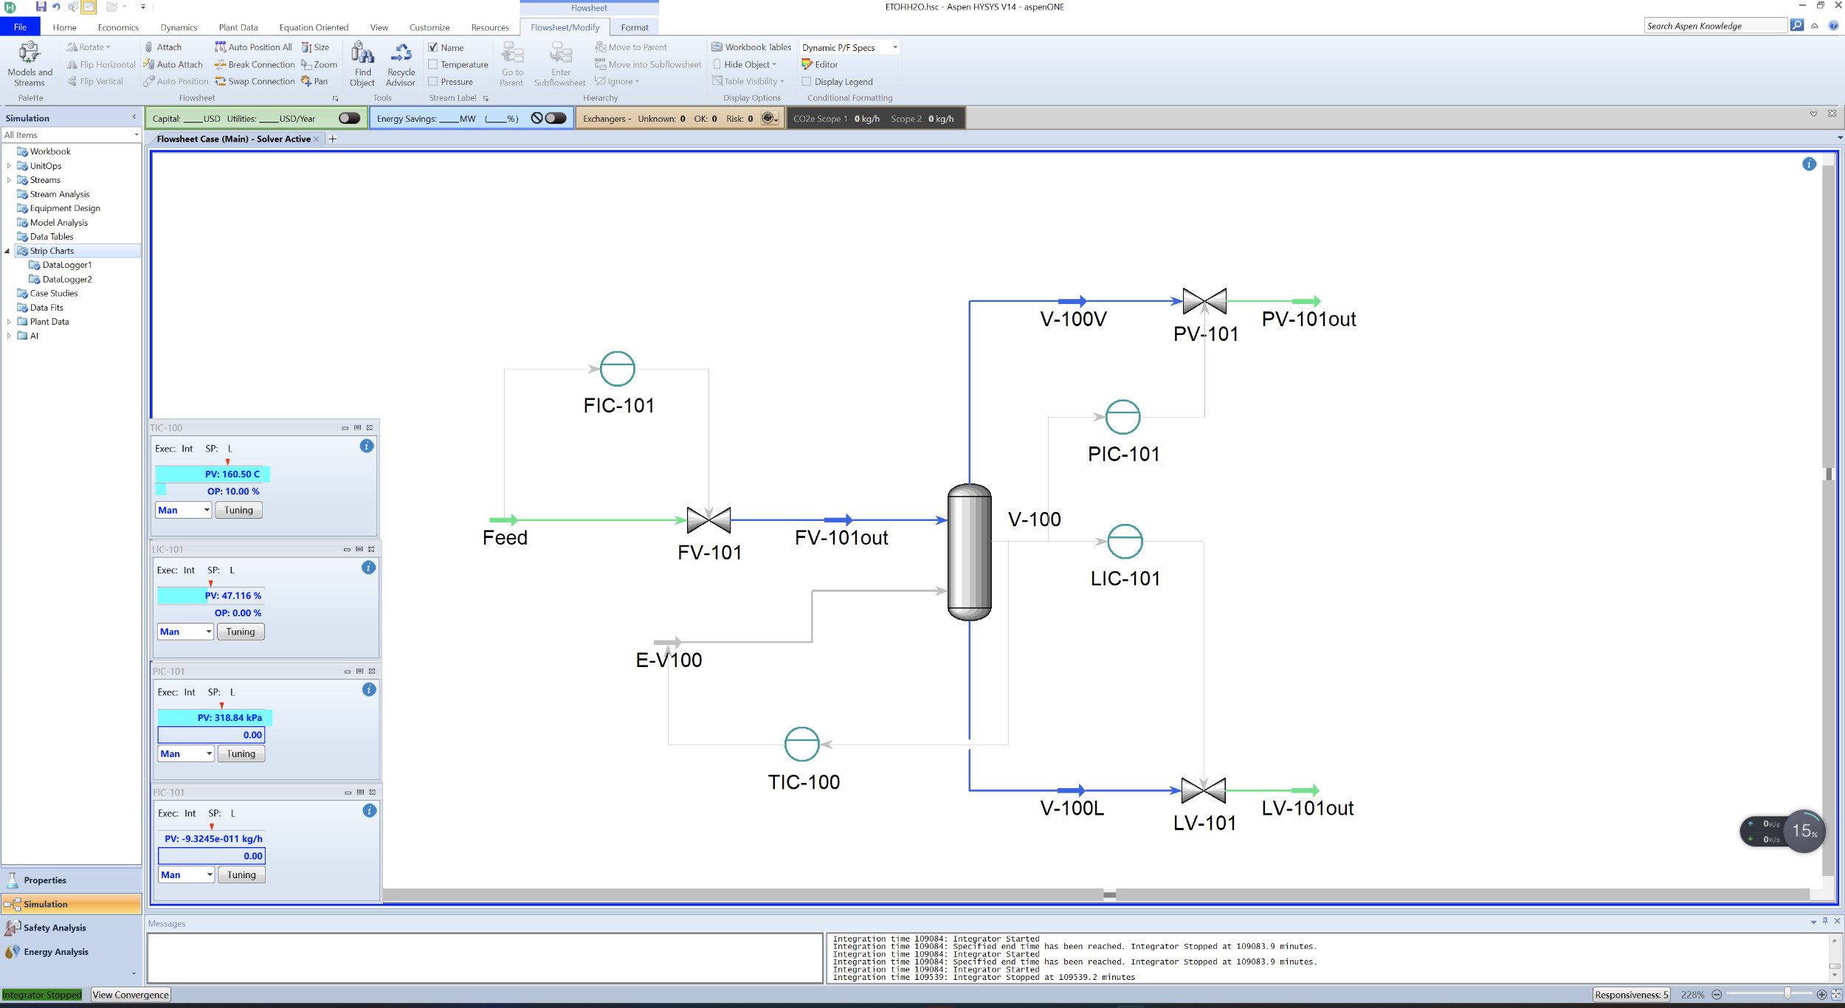Save the case with the Save icon
The height and width of the screenshot is (1008, 1845).
pos(41,7)
